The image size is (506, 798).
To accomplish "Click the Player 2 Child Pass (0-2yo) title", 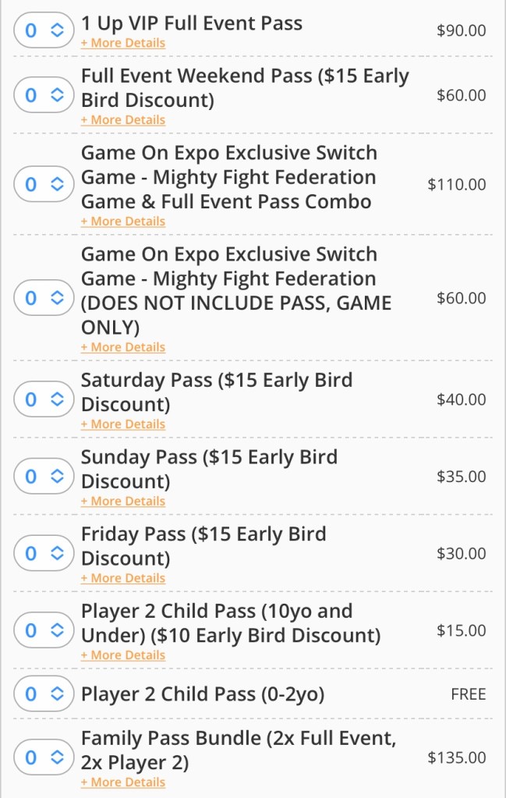I will coord(203,694).
